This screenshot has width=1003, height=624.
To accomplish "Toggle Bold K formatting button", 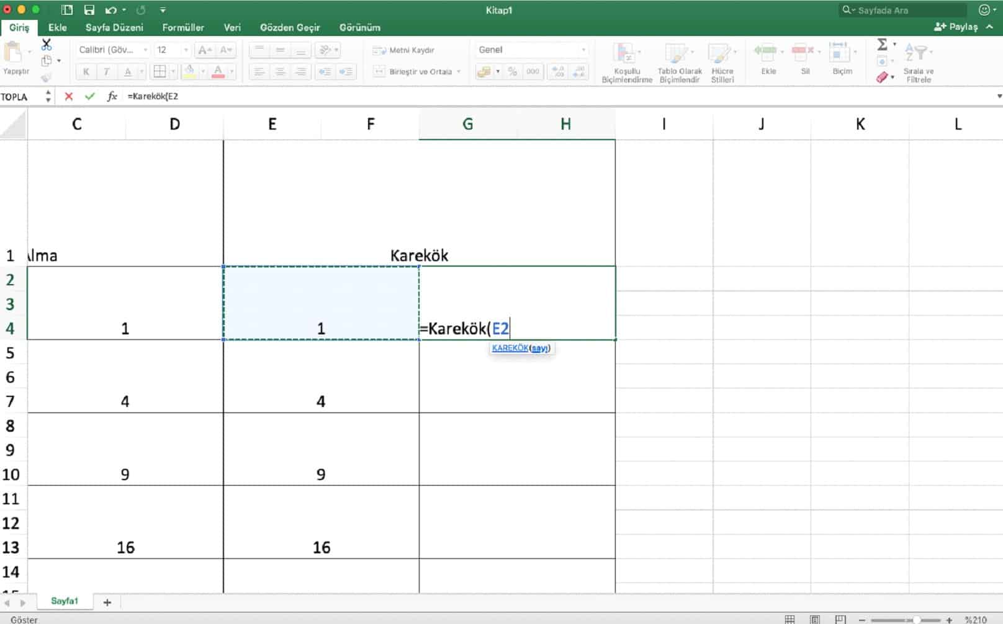I will (86, 72).
